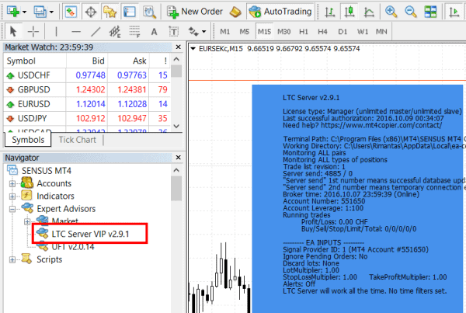Click the Bid column header

[x=87, y=61]
